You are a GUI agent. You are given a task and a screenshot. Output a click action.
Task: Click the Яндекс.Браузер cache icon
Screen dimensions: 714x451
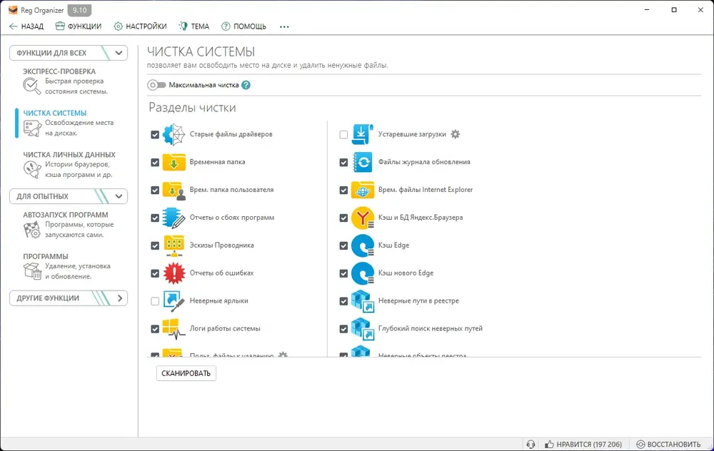pyautogui.click(x=363, y=218)
